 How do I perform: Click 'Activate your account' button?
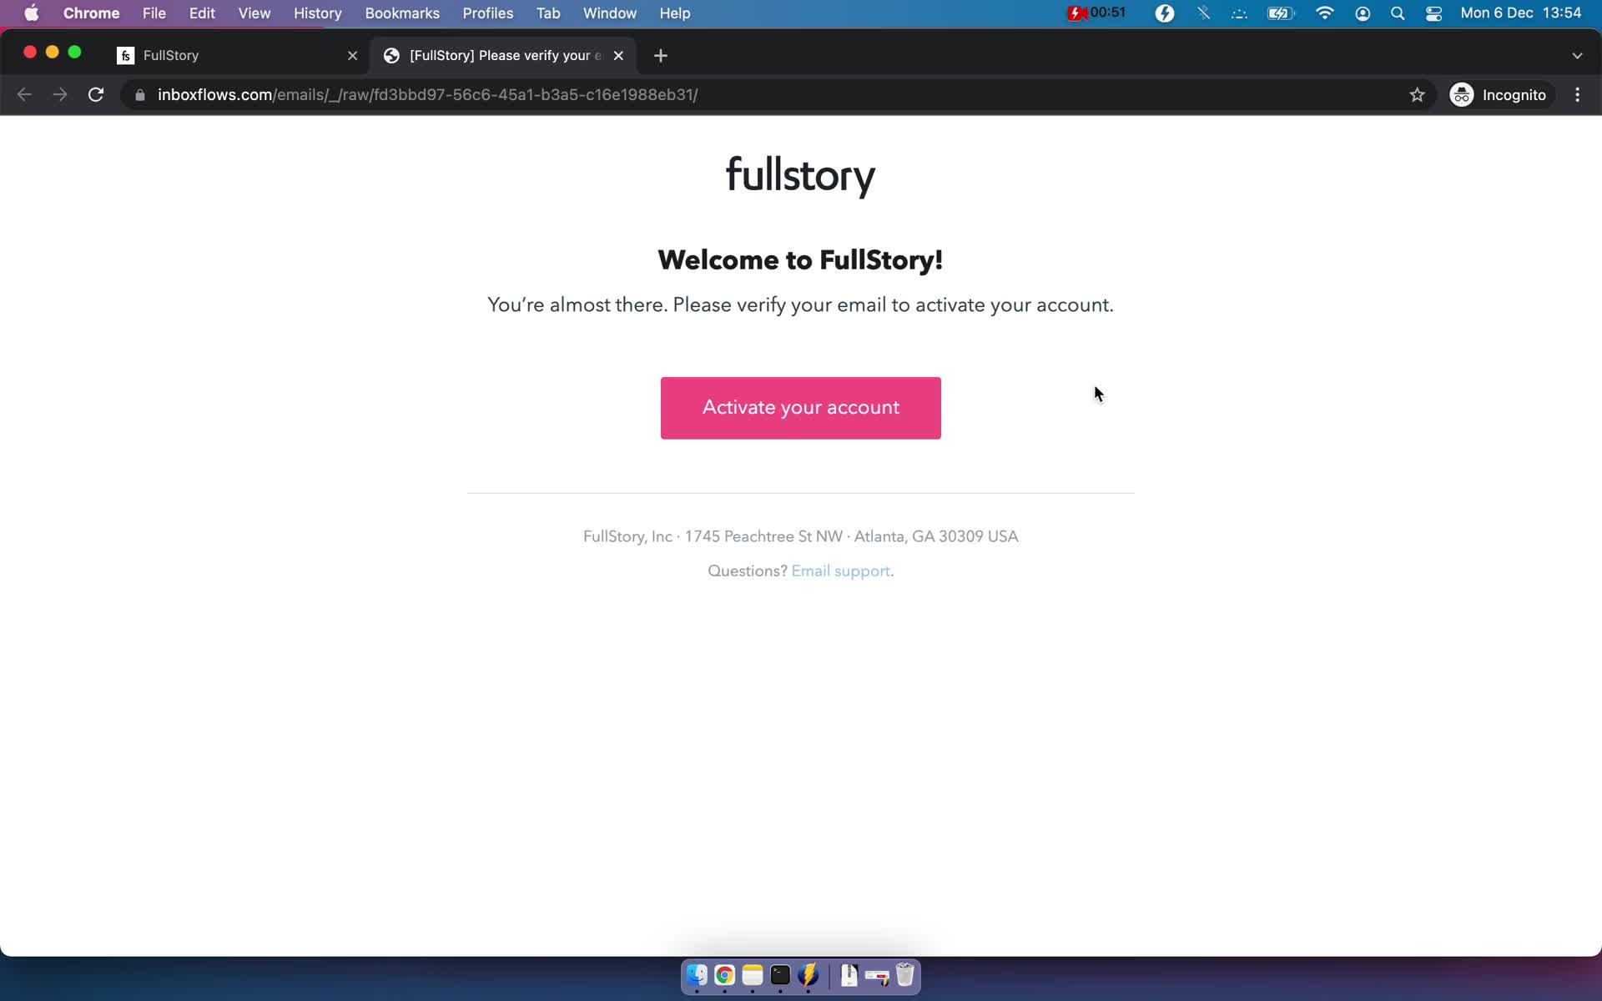[x=799, y=407]
